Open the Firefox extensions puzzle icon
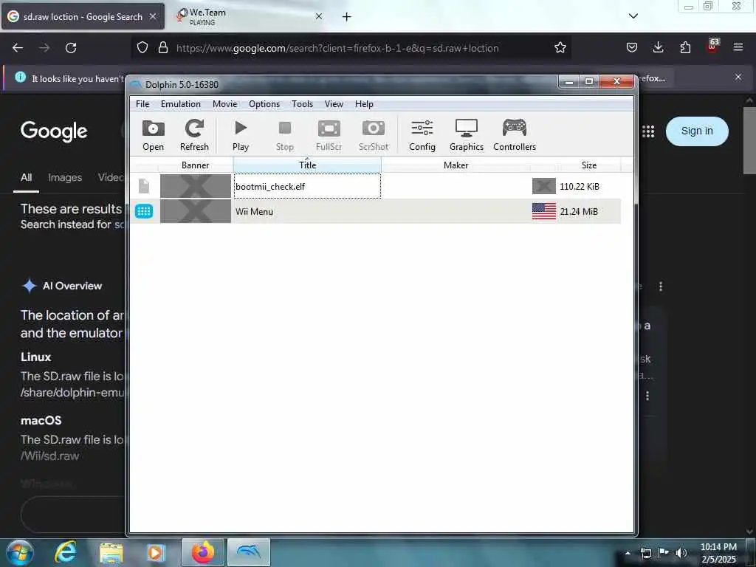 [x=685, y=48]
